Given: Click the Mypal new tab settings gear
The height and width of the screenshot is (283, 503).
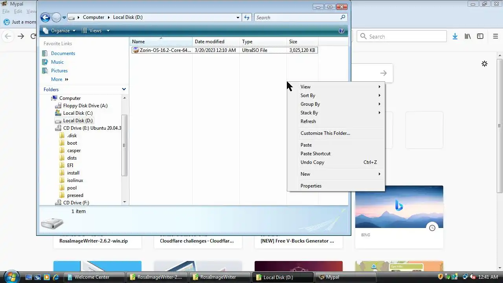Looking at the screenshot, I should 485,64.
